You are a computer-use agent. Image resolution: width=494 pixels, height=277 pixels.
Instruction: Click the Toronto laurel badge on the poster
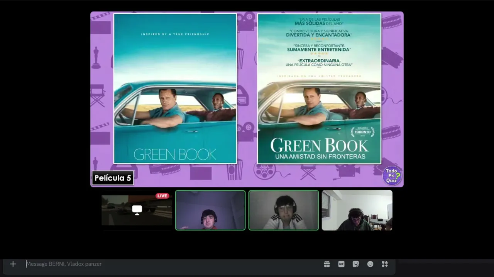pos(362,132)
